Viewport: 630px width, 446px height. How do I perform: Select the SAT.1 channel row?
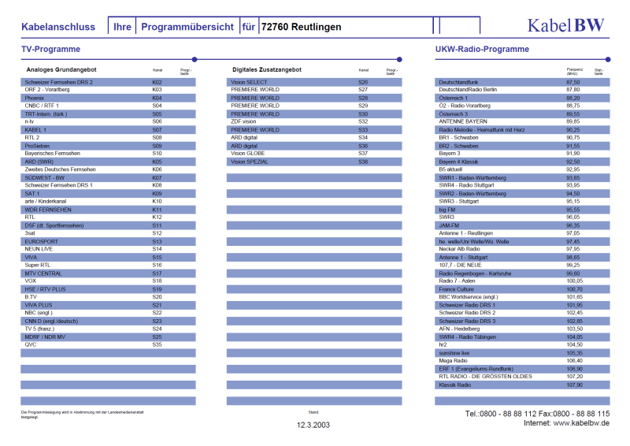tap(108, 194)
